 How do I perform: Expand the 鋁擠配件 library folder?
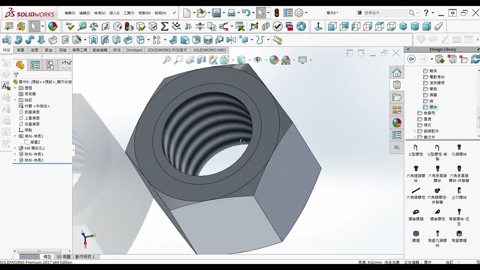pyautogui.click(x=415, y=131)
